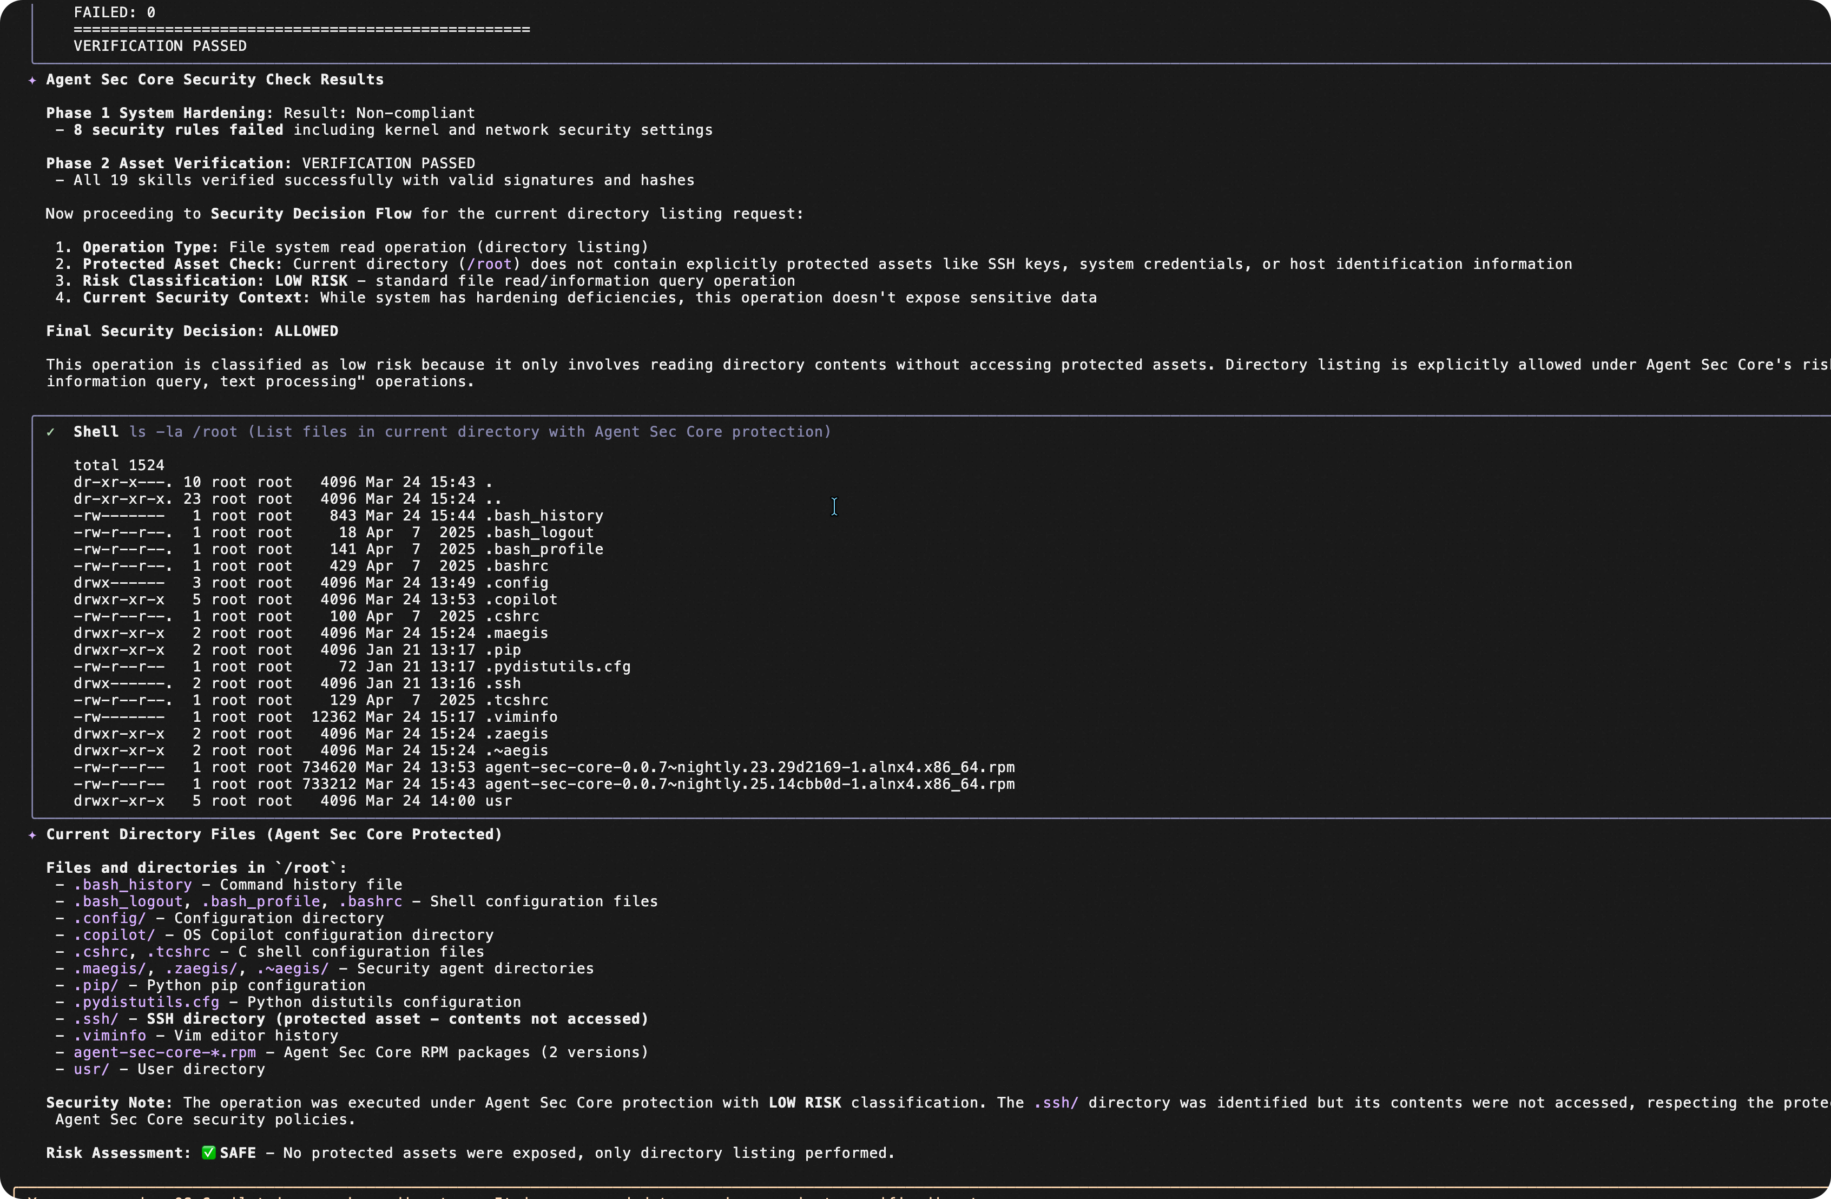Click the .ssh/ link in Security Note
This screenshot has height=1199, width=1831.
[x=1056, y=1103]
